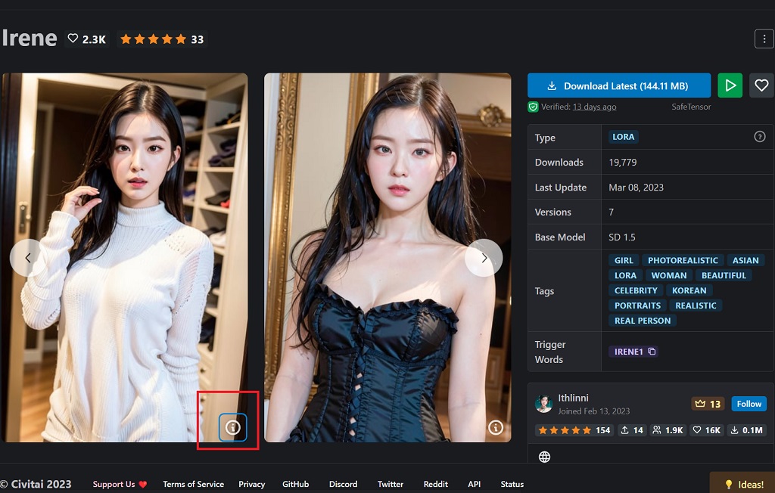Open the Discord footer link
The width and height of the screenshot is (775, 493).
[343, 484]
